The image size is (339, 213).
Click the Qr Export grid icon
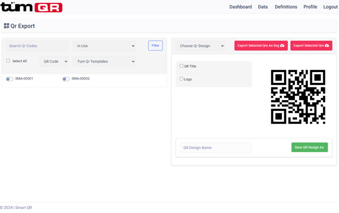[x=6, y=26]
